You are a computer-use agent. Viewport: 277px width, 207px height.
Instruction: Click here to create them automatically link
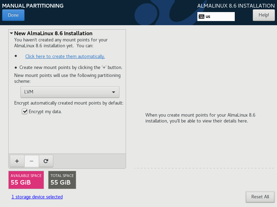click(x=65, y=56)
